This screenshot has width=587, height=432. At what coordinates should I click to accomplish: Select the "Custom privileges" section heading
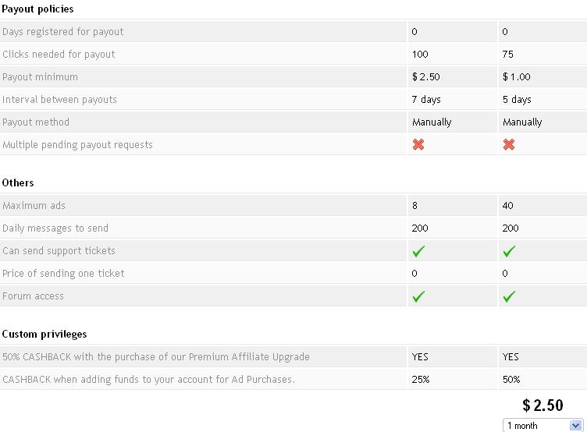tap(44, 334)
